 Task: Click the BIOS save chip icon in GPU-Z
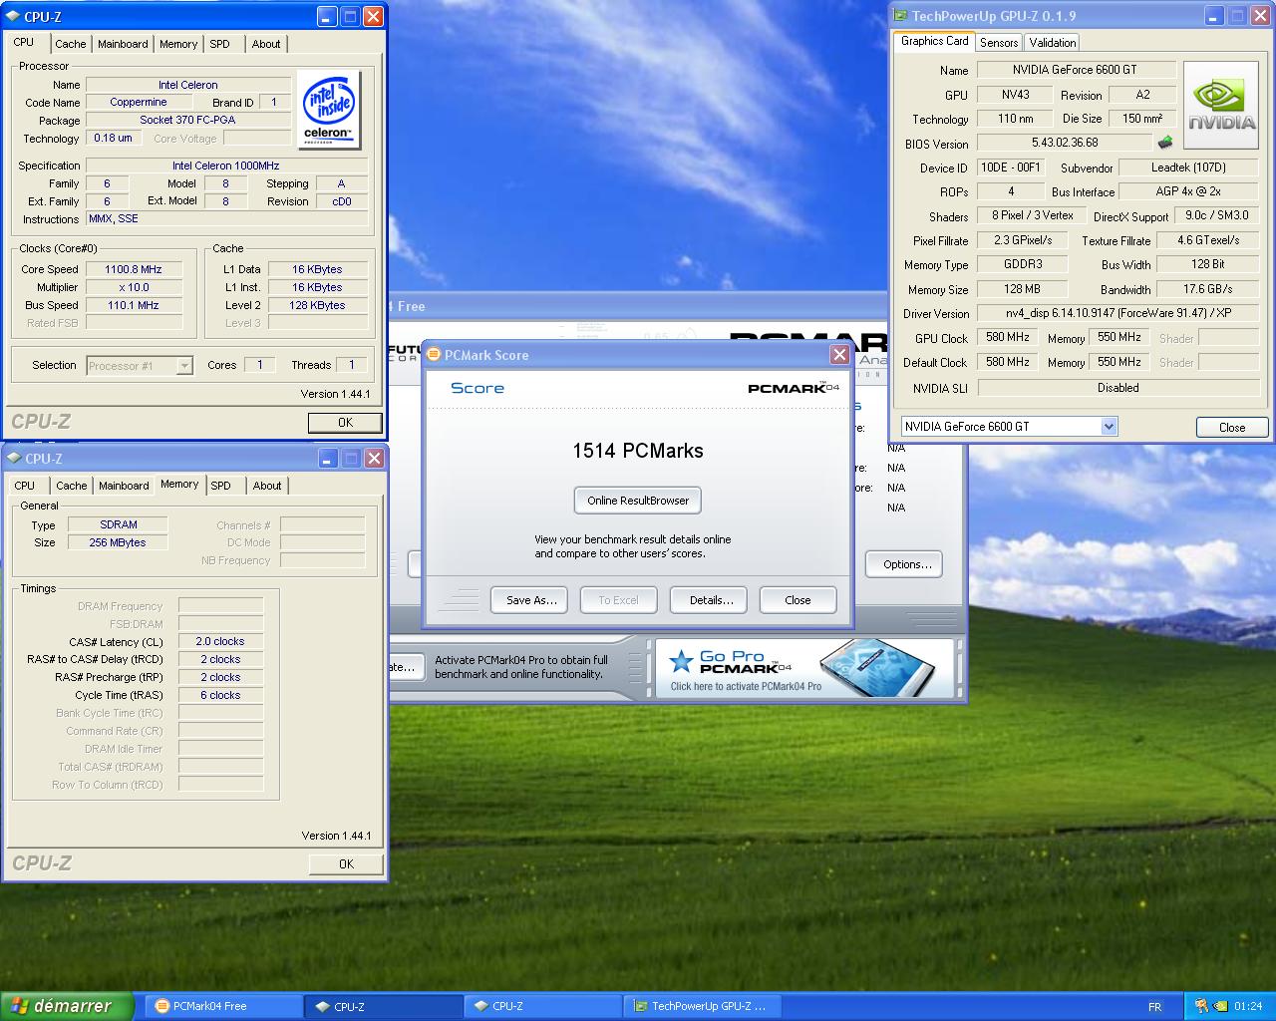pyautogui.click(x=1164, y=143)
